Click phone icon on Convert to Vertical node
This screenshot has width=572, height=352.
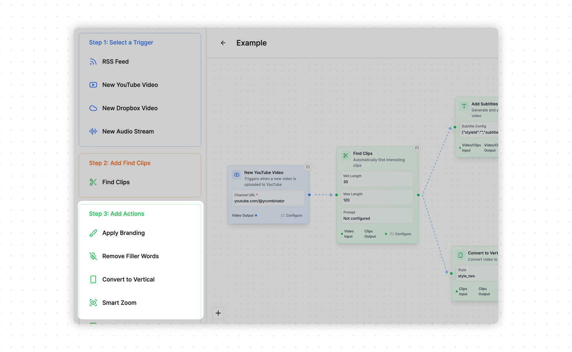point(460,255)
